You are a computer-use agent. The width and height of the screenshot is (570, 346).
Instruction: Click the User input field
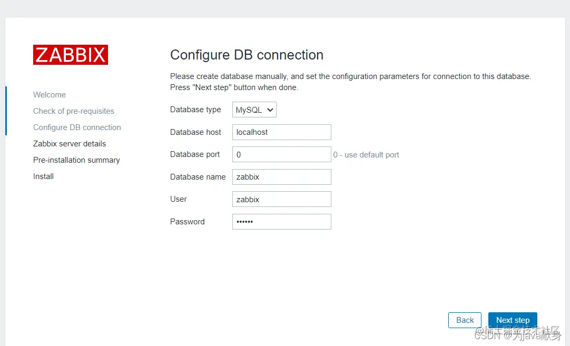coord(282,199)
